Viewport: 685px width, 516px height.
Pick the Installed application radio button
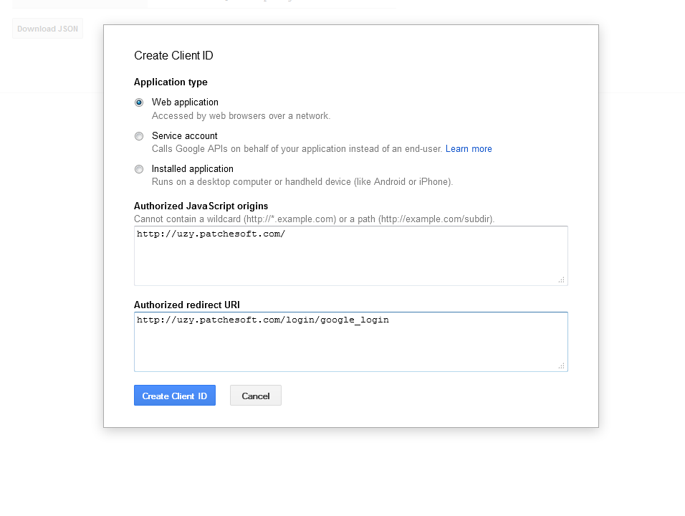pyautogui.click(x=139, y=169)
